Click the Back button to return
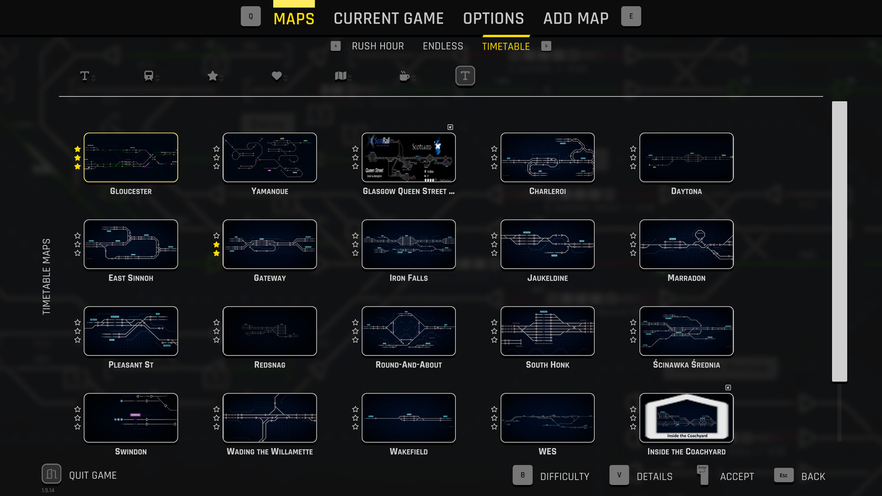 tap(813, 476)
